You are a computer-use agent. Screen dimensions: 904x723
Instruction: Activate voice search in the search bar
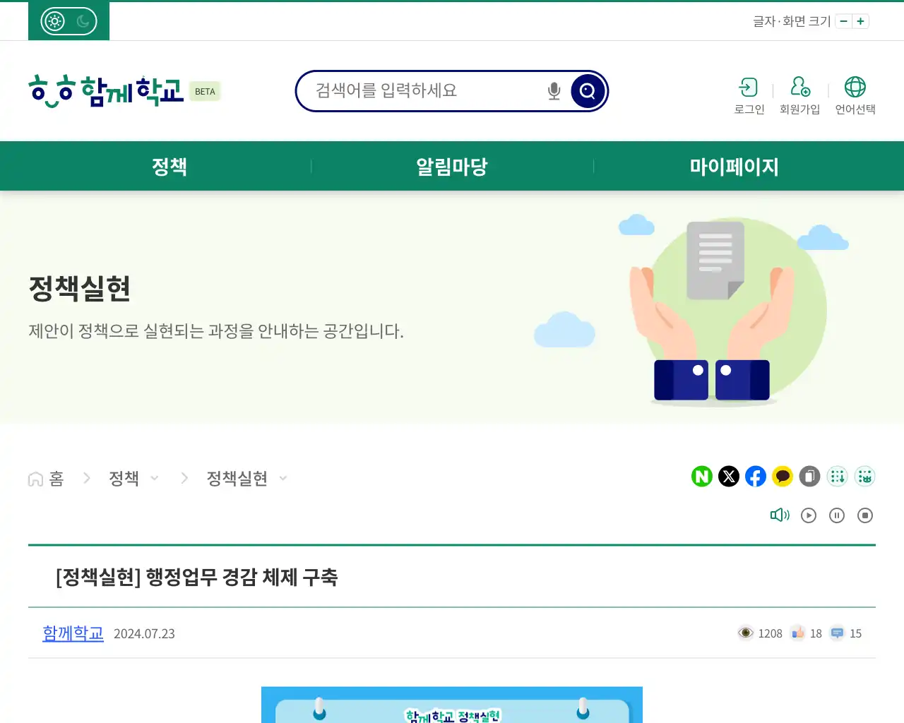(553, 90)
